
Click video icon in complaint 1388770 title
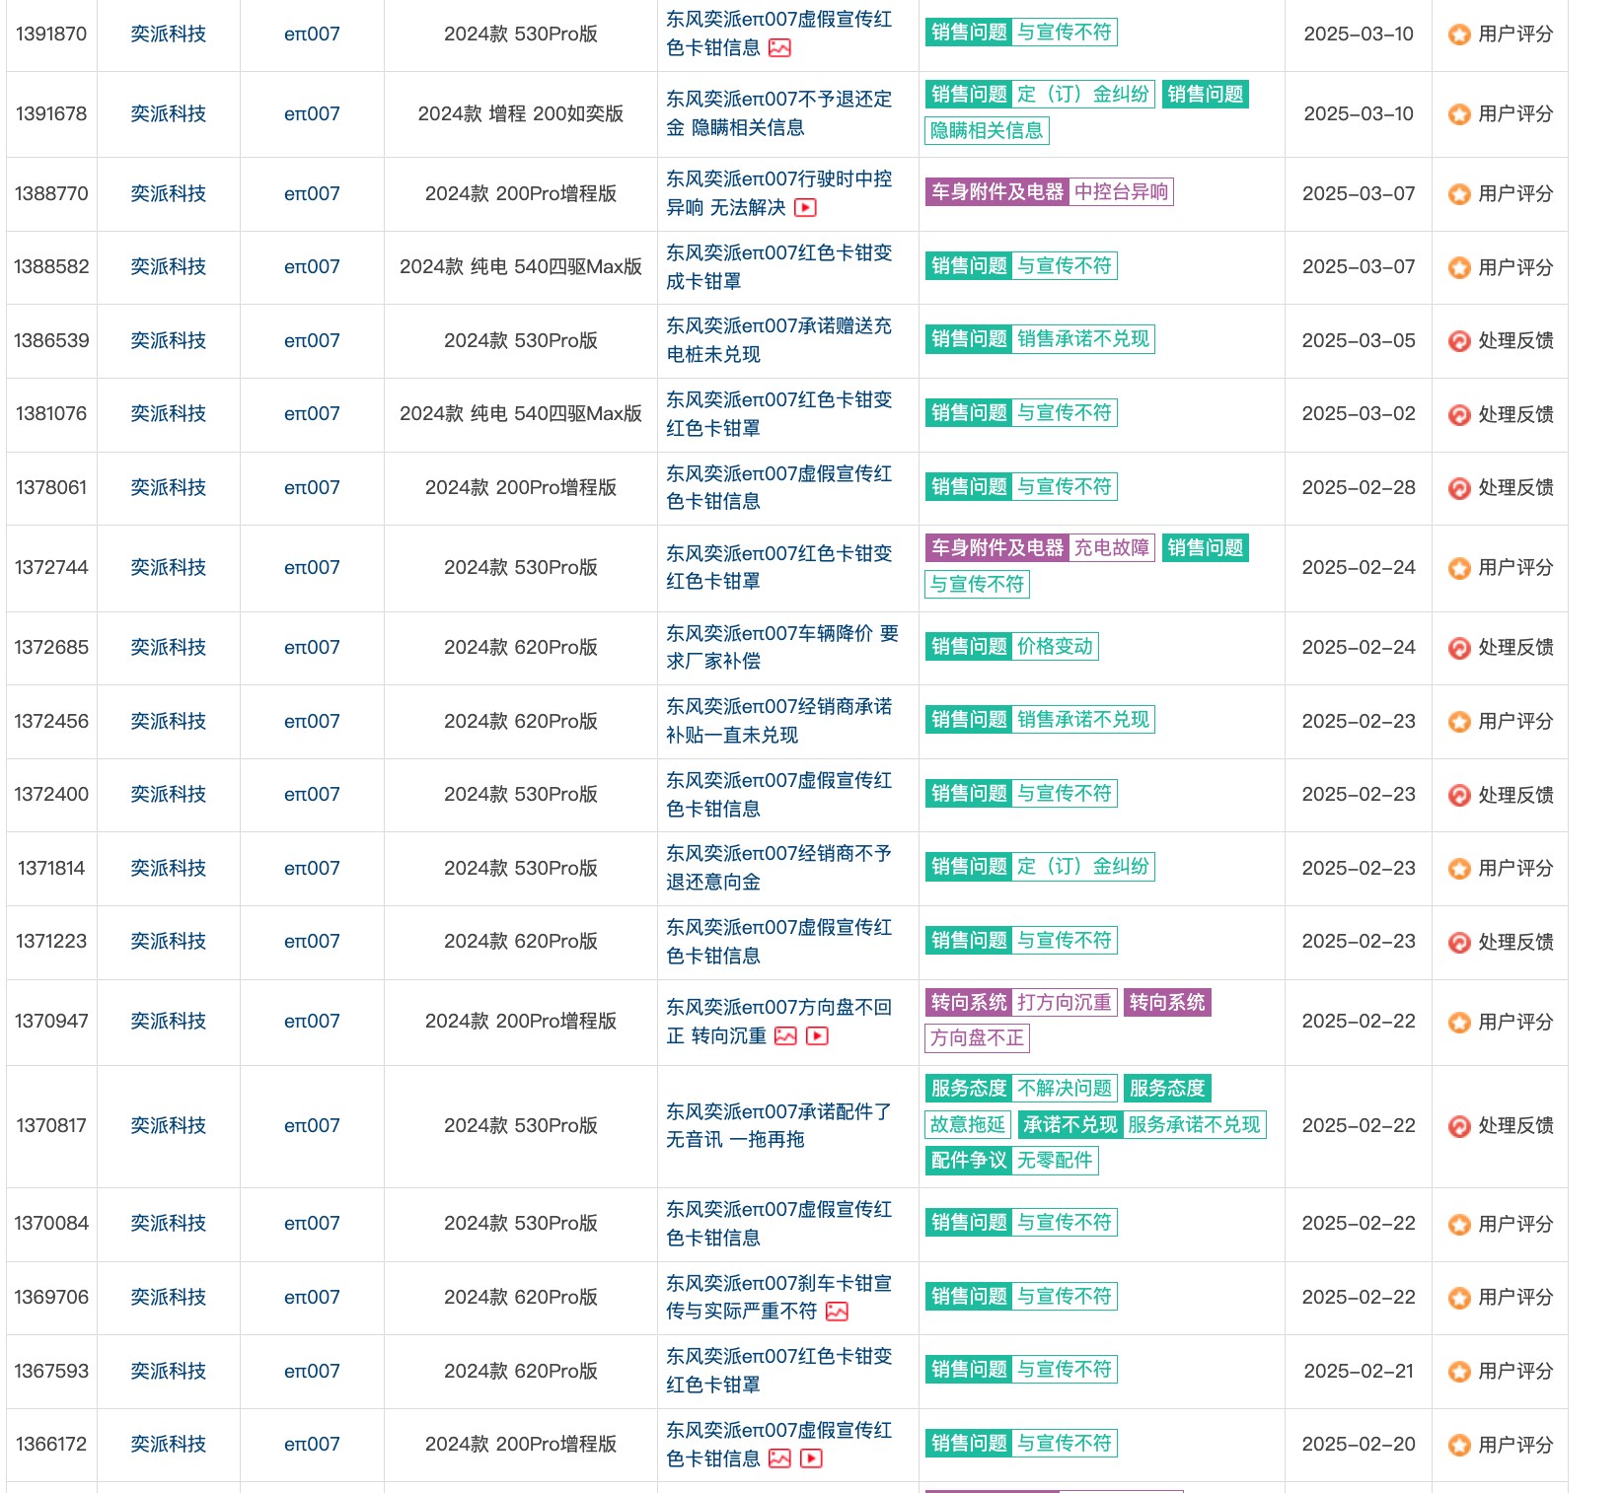coord(805,208)
